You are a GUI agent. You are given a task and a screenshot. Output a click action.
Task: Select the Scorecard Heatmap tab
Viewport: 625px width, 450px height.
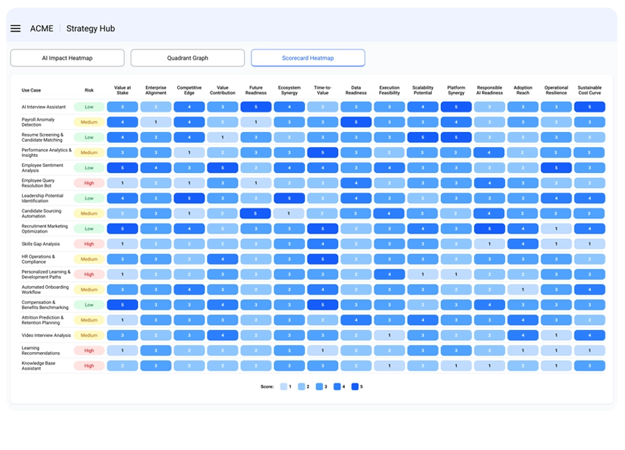pyautogui.click(x=308, y=58)
